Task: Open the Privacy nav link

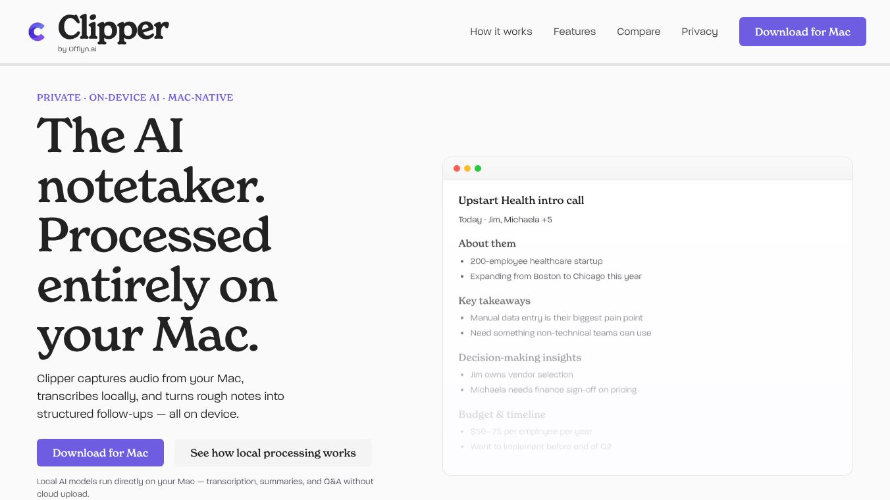Action: point(700,32)
